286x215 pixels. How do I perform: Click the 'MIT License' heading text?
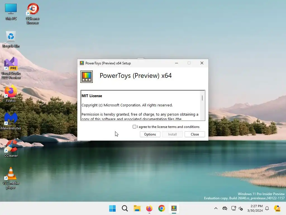click(x=92, y=96)
